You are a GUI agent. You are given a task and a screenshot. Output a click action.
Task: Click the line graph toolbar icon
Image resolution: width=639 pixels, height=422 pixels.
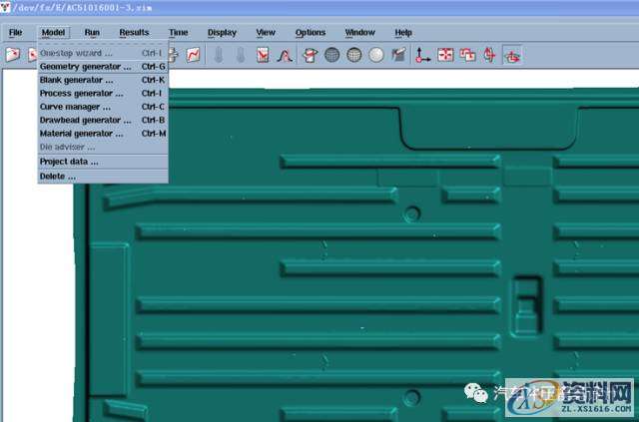point(194,55)
